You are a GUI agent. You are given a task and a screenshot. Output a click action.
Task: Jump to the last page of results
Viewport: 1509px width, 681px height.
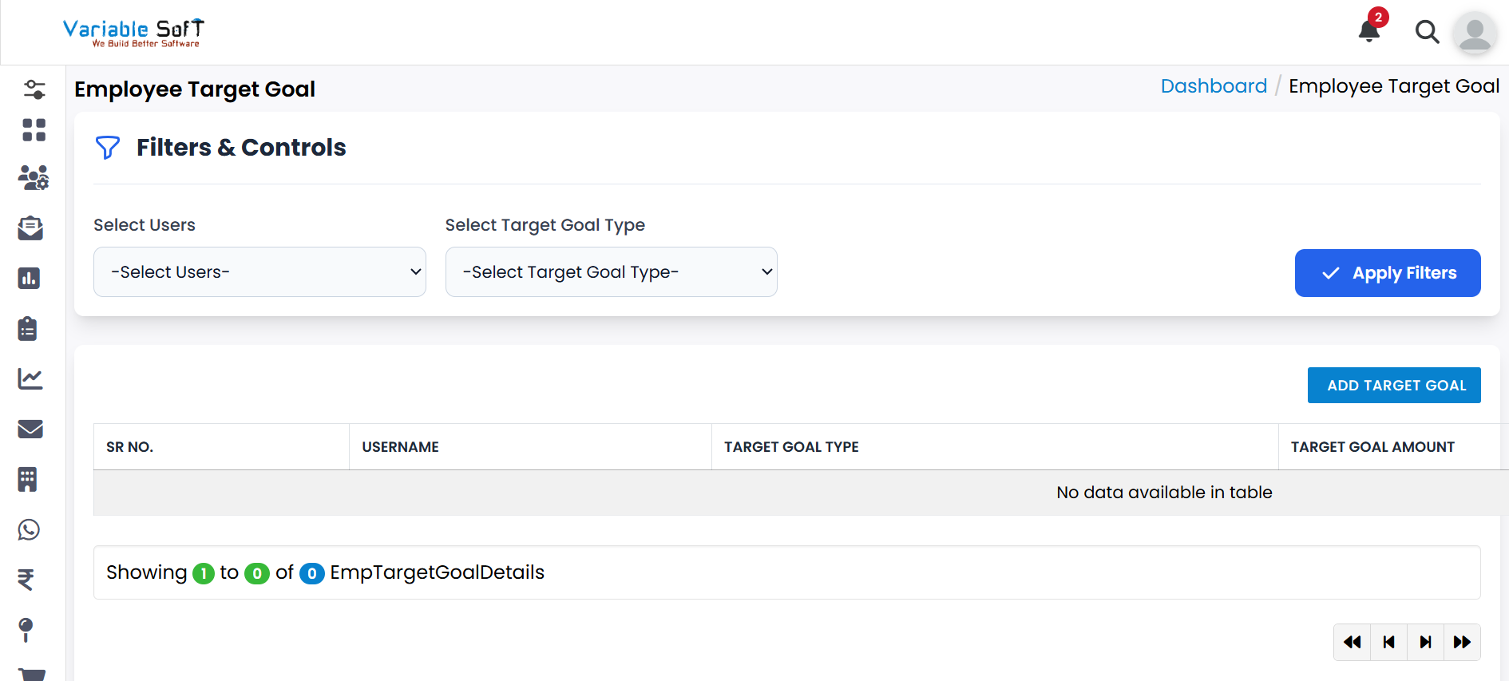[x=1462, y=642]
